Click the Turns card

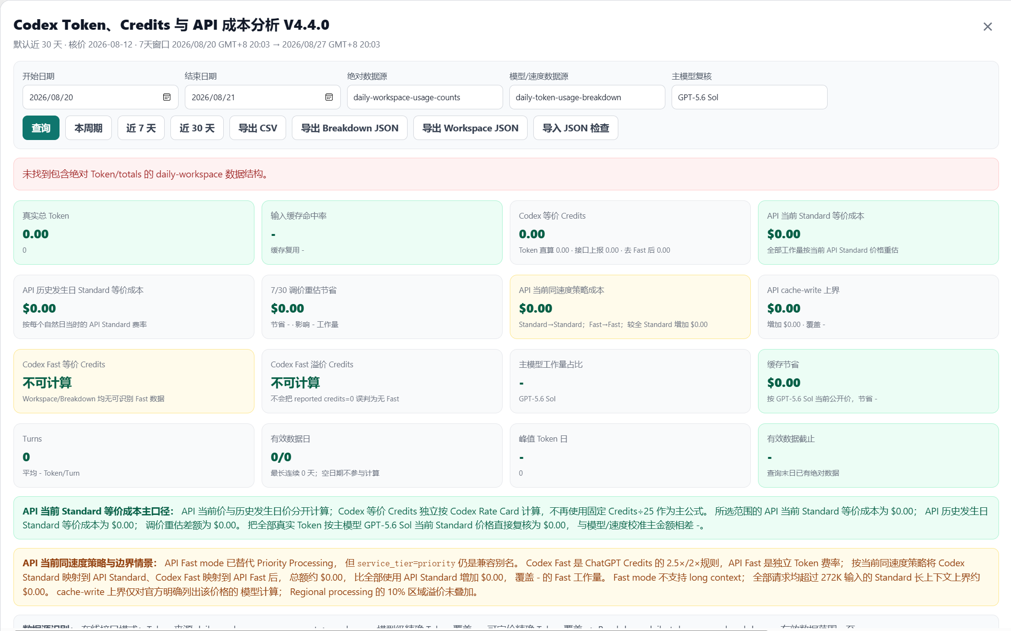[x=134, y=456]
